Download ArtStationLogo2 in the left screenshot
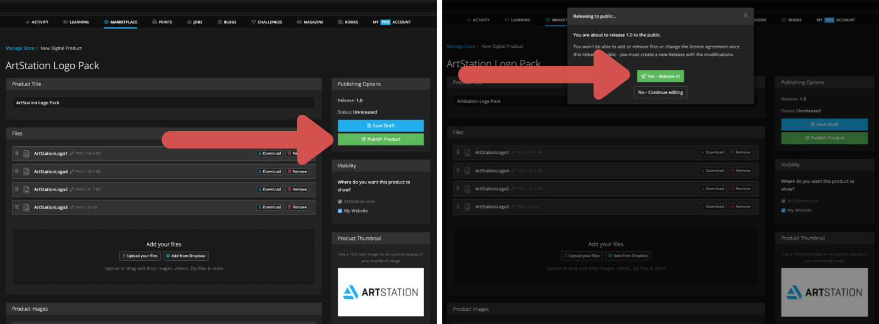The width and height of the screenshot is (879, 324). (x=269, y=189)
